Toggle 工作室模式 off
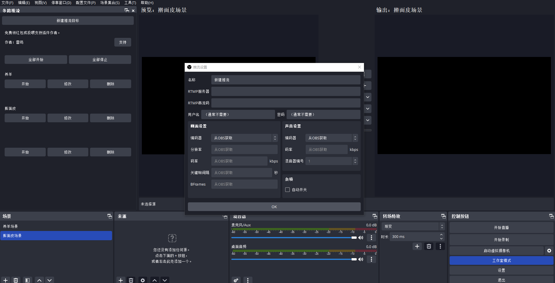This screenshot has height=283, width=555. click(x=501, y=260)
